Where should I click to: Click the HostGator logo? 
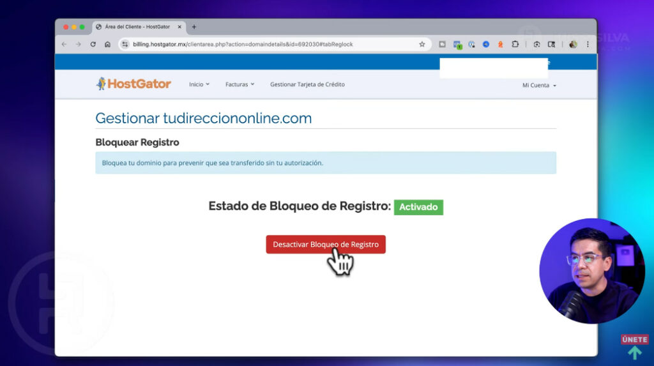click(133, 84)
